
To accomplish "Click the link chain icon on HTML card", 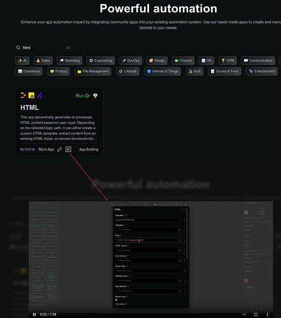I will point(59,149).
